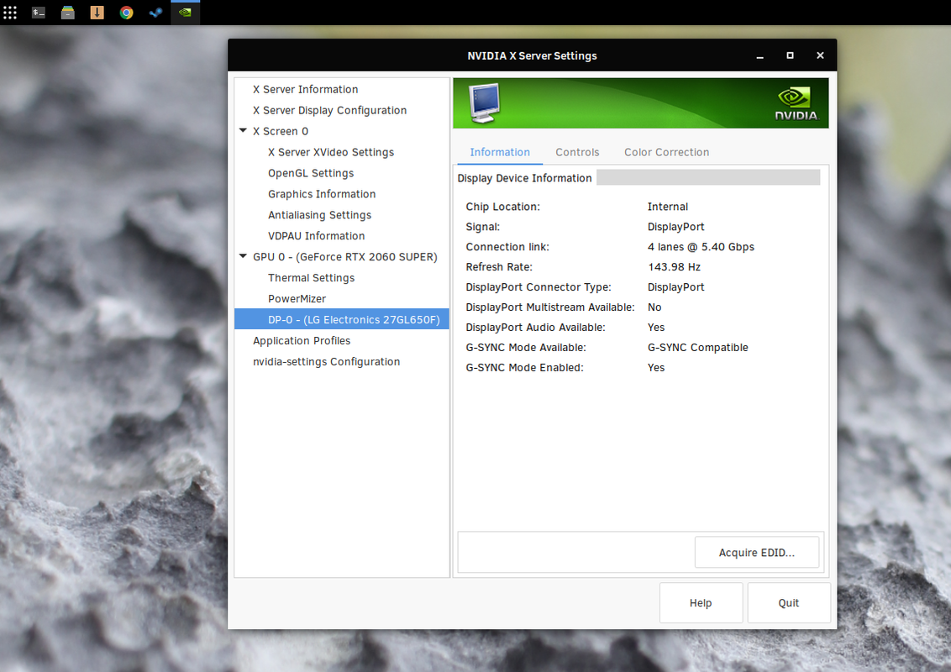Select DP-0 LG Electronics 27GL650F

pyautogui.click(x=341, y=320)
